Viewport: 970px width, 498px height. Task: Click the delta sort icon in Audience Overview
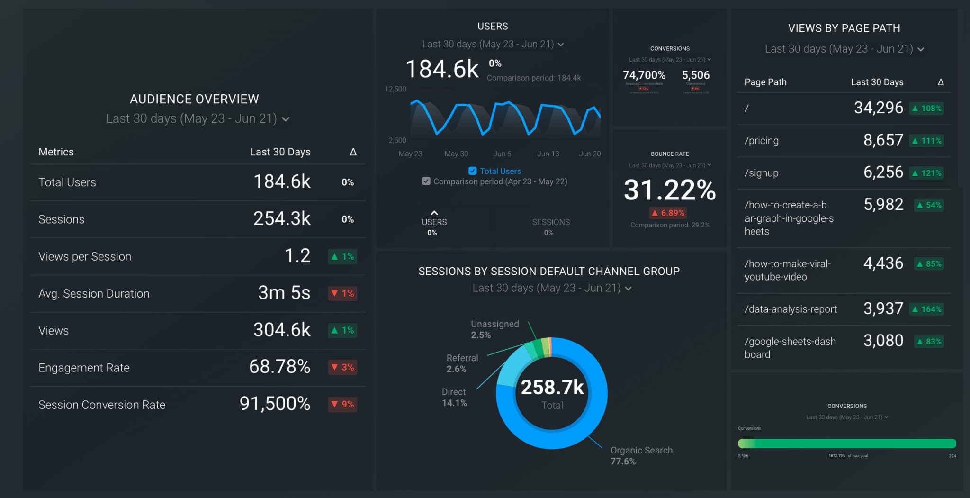pyautogui.click(x=353, y=152)
